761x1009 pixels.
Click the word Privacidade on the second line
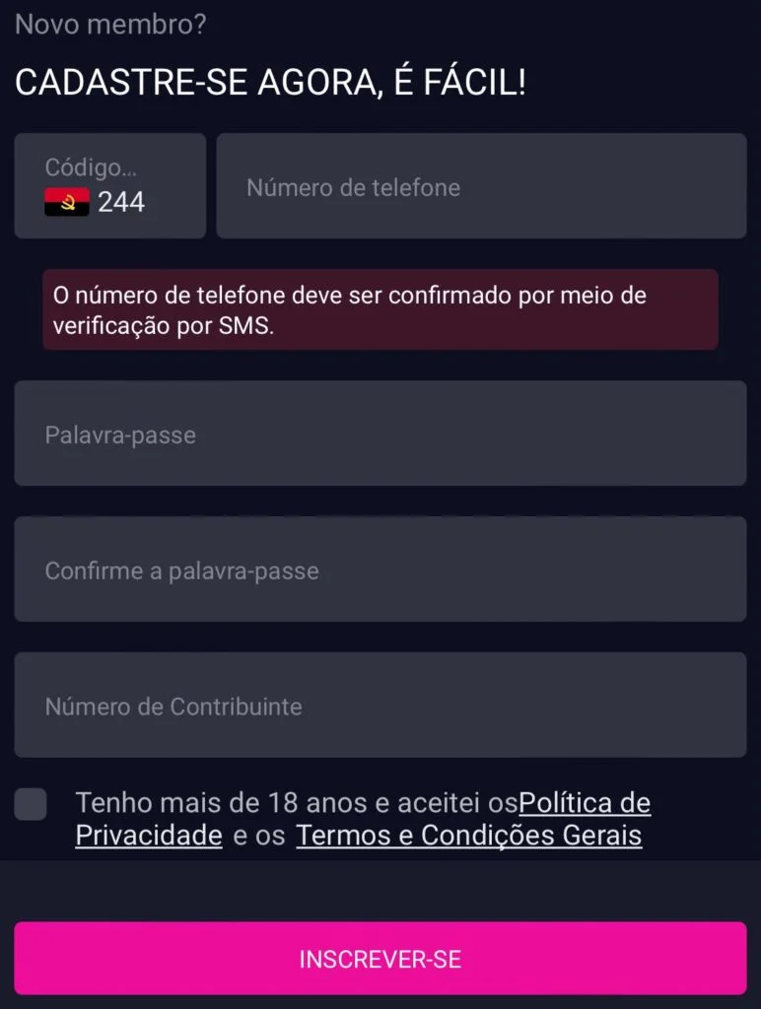(149, 836)
